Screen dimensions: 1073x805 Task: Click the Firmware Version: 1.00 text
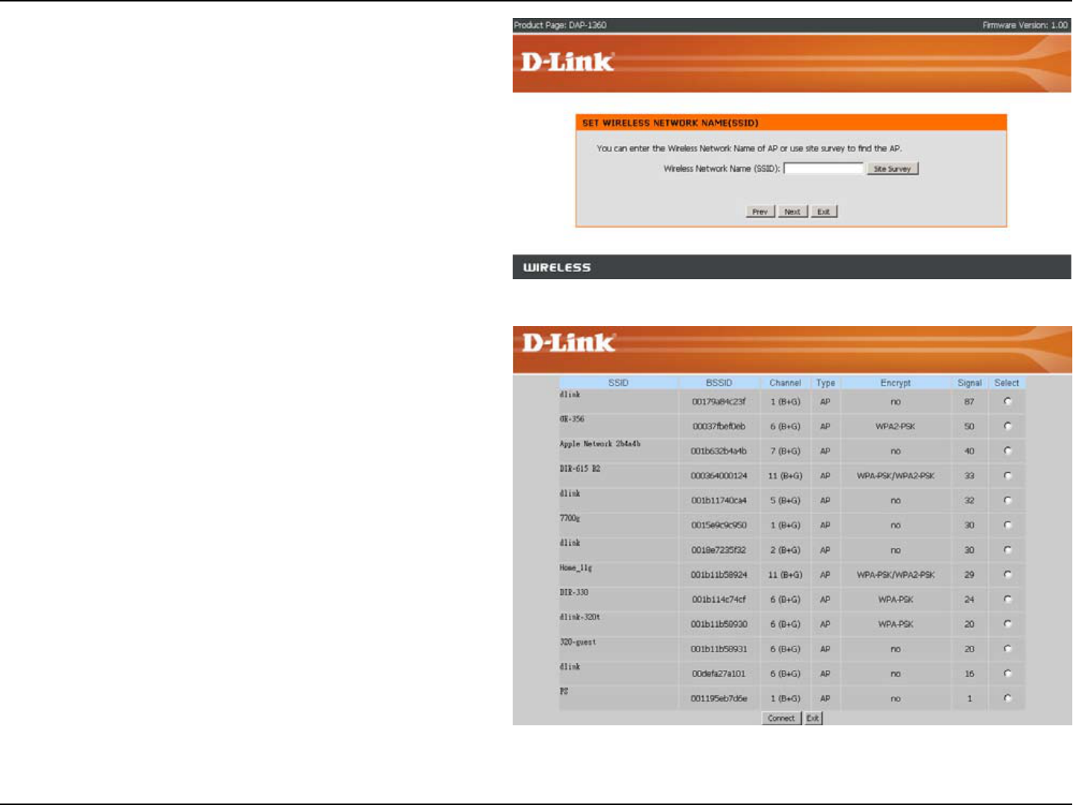point(1025,25)
